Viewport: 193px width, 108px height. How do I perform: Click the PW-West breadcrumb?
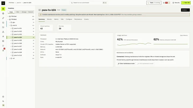(12, 3)
